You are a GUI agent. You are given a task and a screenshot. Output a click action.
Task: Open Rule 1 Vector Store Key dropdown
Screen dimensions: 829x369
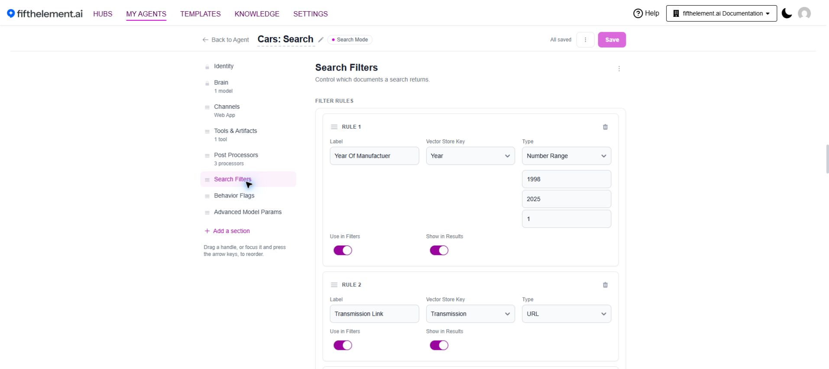point(470,156)
